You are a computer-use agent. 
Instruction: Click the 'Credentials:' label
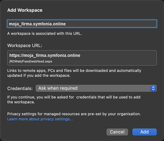click(x=20, y=88)
